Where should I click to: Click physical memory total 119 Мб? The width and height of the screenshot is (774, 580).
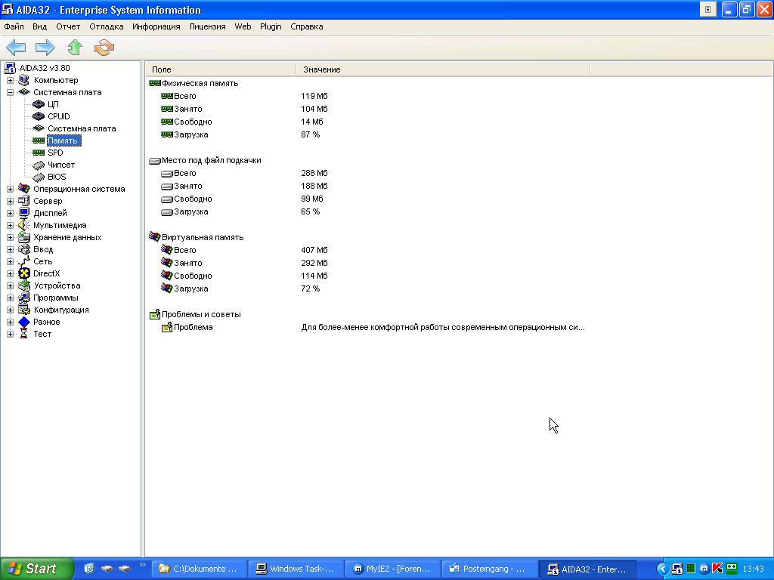pyautogui.click(x=314, y=96)
